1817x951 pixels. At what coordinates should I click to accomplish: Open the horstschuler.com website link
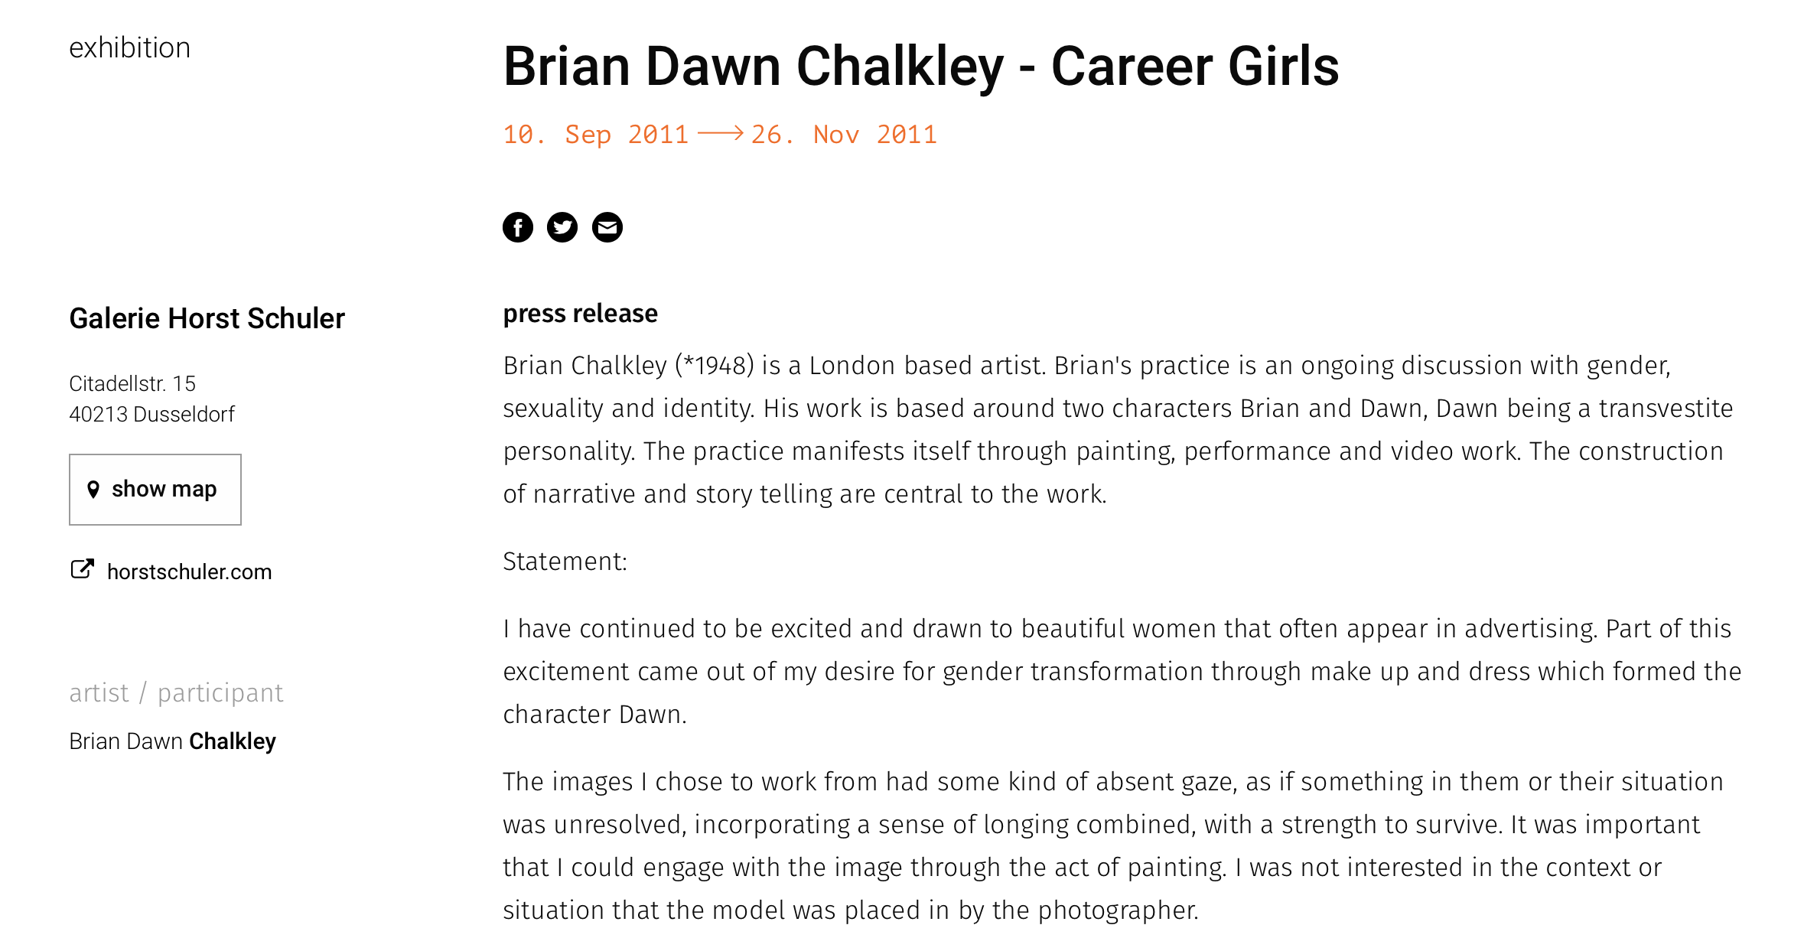point(189,572)
